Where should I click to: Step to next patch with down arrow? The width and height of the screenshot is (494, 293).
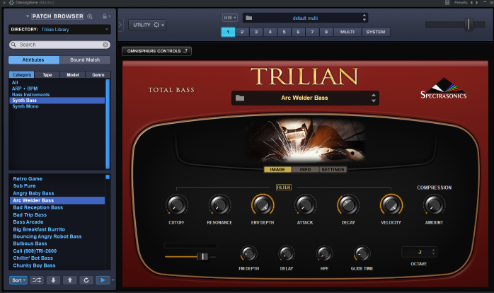click(x=53, y=280)
